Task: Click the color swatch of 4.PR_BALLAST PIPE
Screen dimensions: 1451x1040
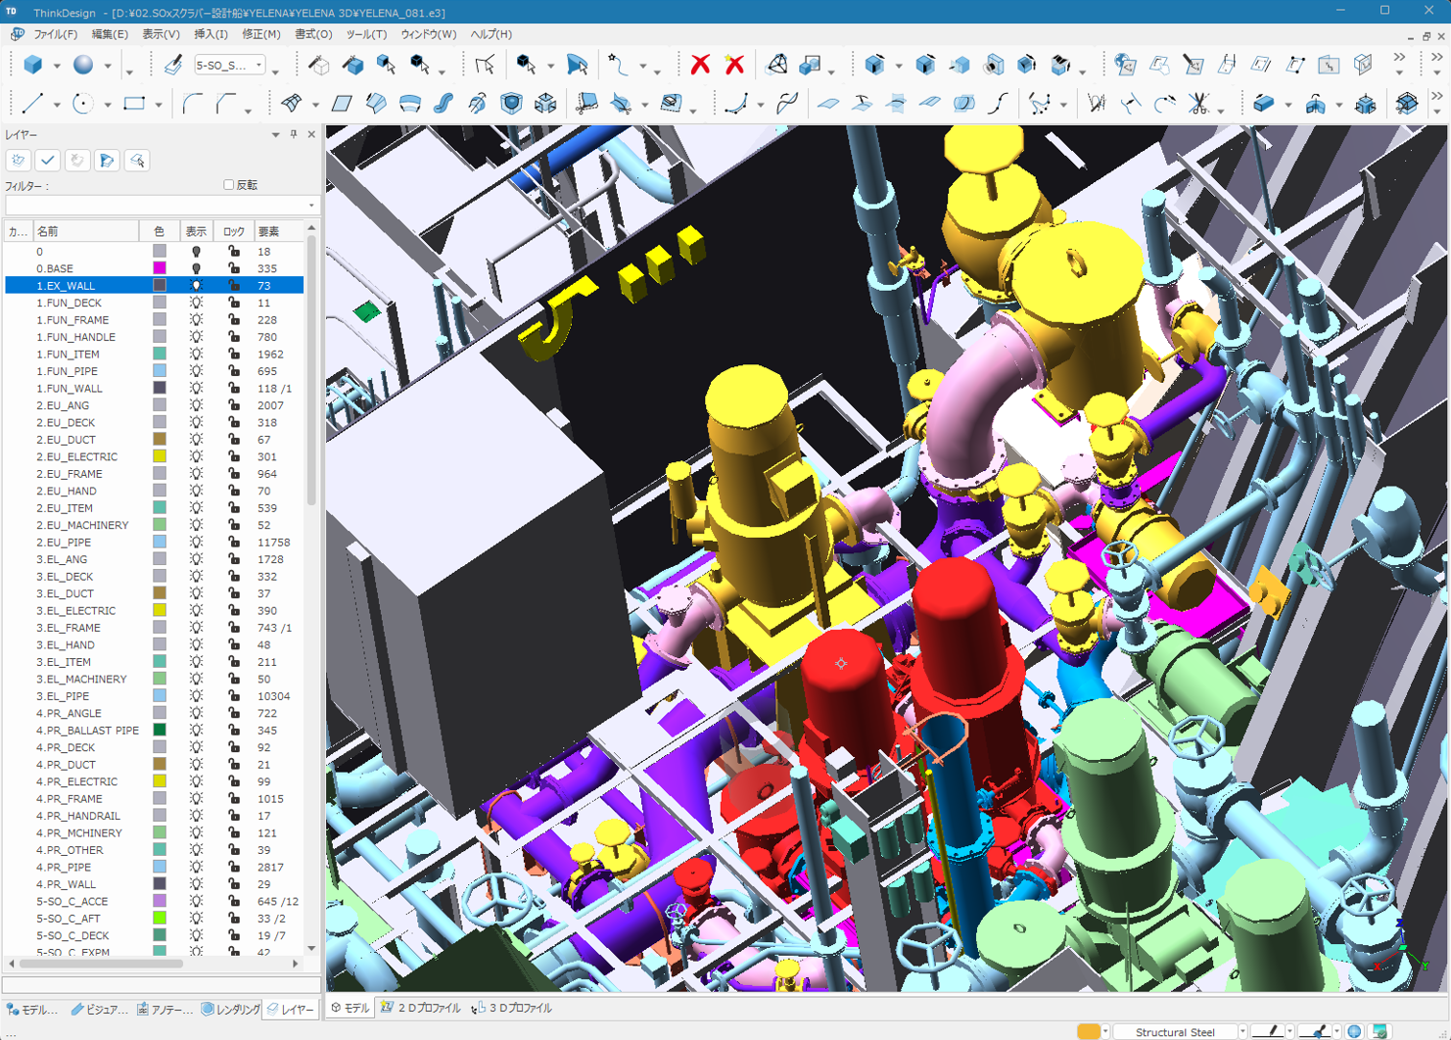Action: coord(159,731)
